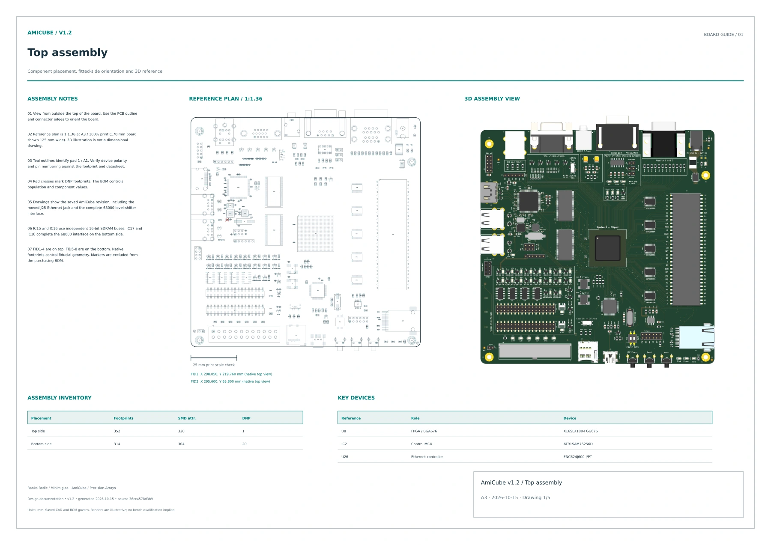Select the "ENC624J600-I/PT" device cell
Screen dimensions: 771x545
577,457
